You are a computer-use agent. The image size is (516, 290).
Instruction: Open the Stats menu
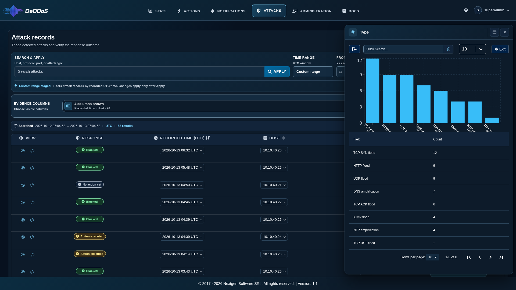[x=157, y=11]
